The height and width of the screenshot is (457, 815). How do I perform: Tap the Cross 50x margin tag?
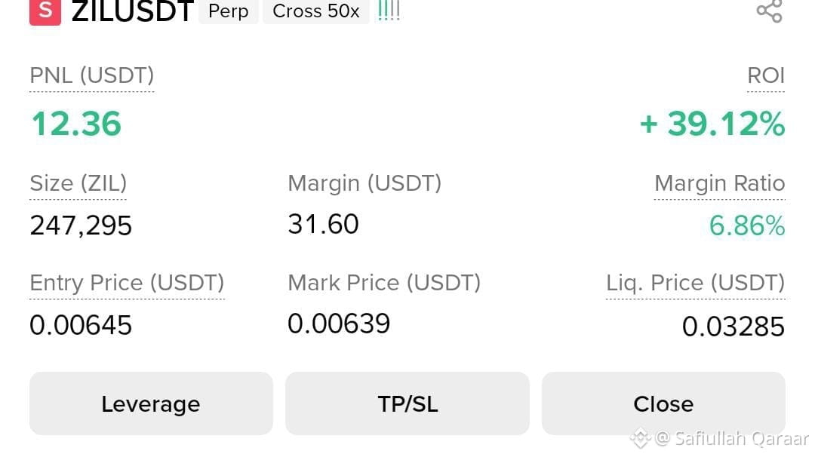[x=316, y=11]
